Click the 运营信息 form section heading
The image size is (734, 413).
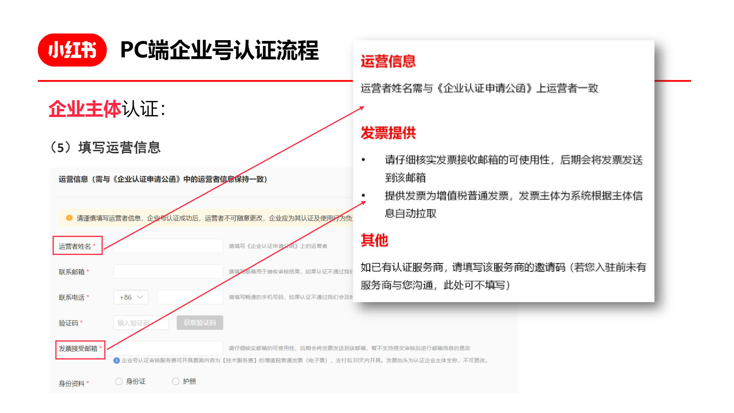[x=163, y=179]
